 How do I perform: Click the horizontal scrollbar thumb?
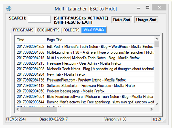click(39, 109)
